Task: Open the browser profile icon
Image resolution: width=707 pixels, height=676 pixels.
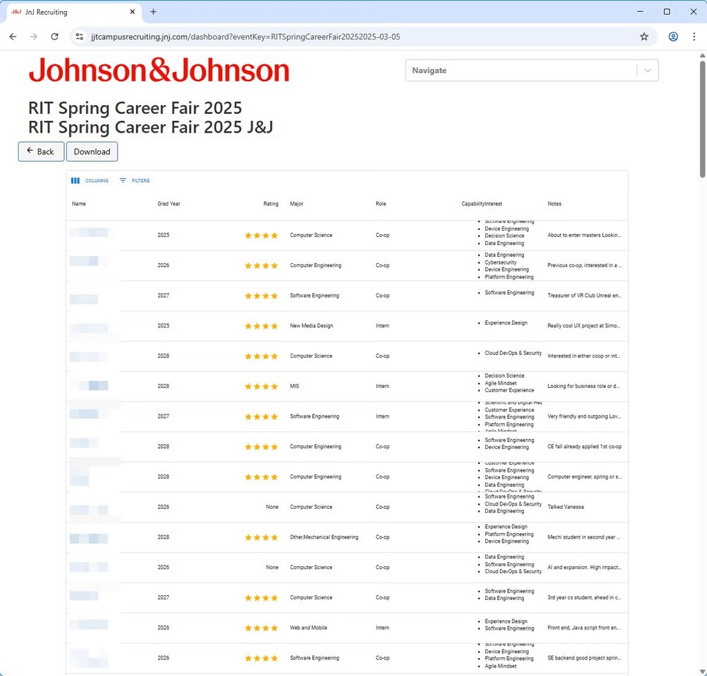Action: [673, 37]
